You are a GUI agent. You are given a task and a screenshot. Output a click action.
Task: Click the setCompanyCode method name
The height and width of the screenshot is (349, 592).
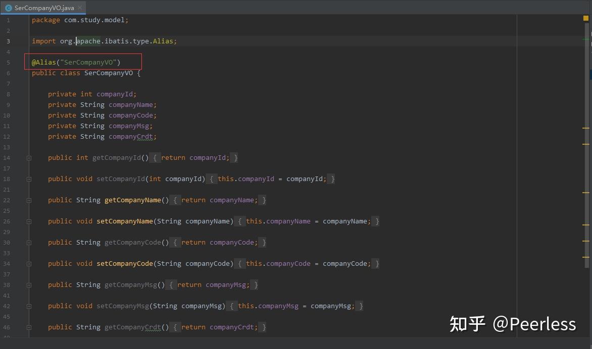click(x=125, y=263)
